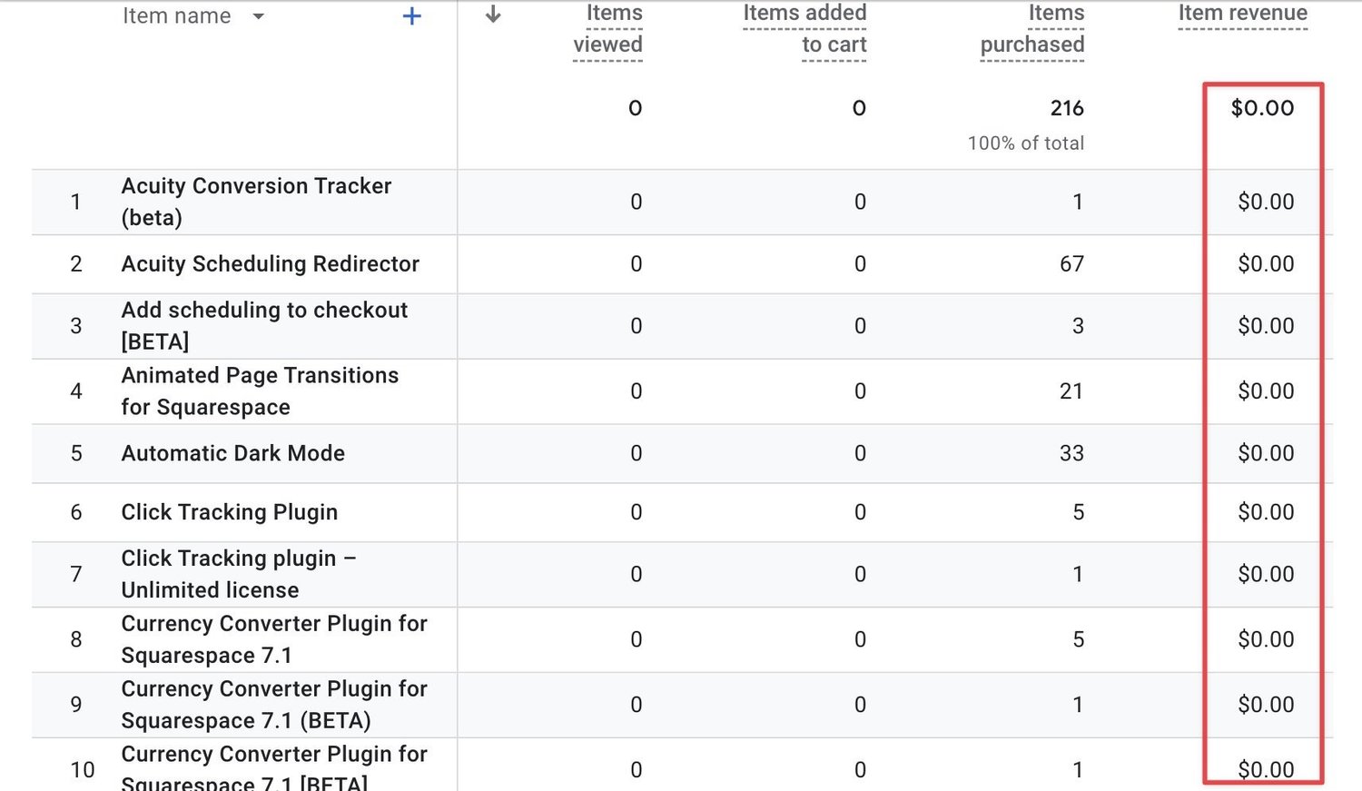Click purchased count 21 for Animated Page Transitions
This screenshot has height=791, width=1362.
click(x=1071, y=391)
